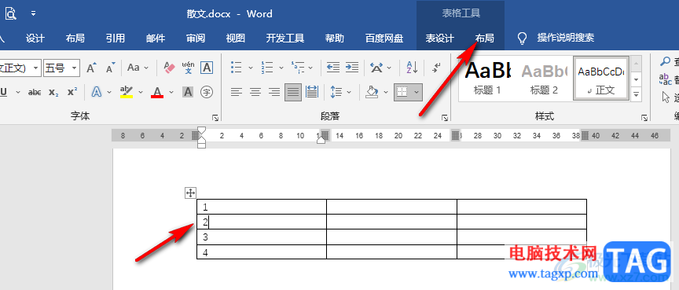The height and width of the screenshot is (290, 679).
Task: Toggle Character Shading gray A
Action: pos(188,92)
